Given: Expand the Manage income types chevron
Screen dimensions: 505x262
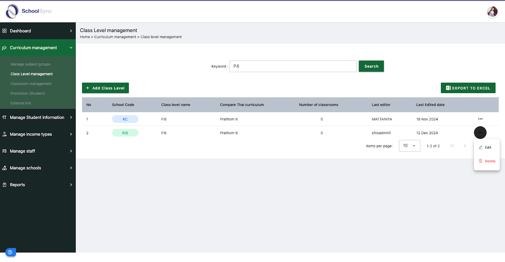Looking at the screenshot, I should (x=71, y=134).
